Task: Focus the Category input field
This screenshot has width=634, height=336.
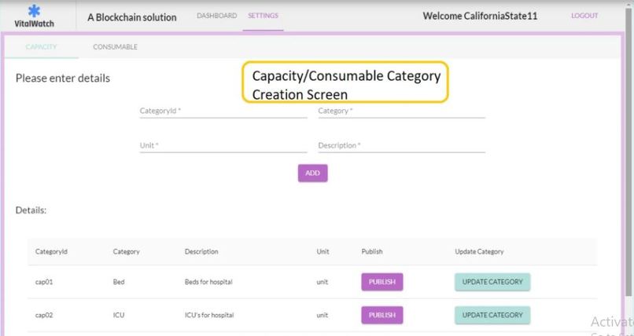Action: [401, 111]
